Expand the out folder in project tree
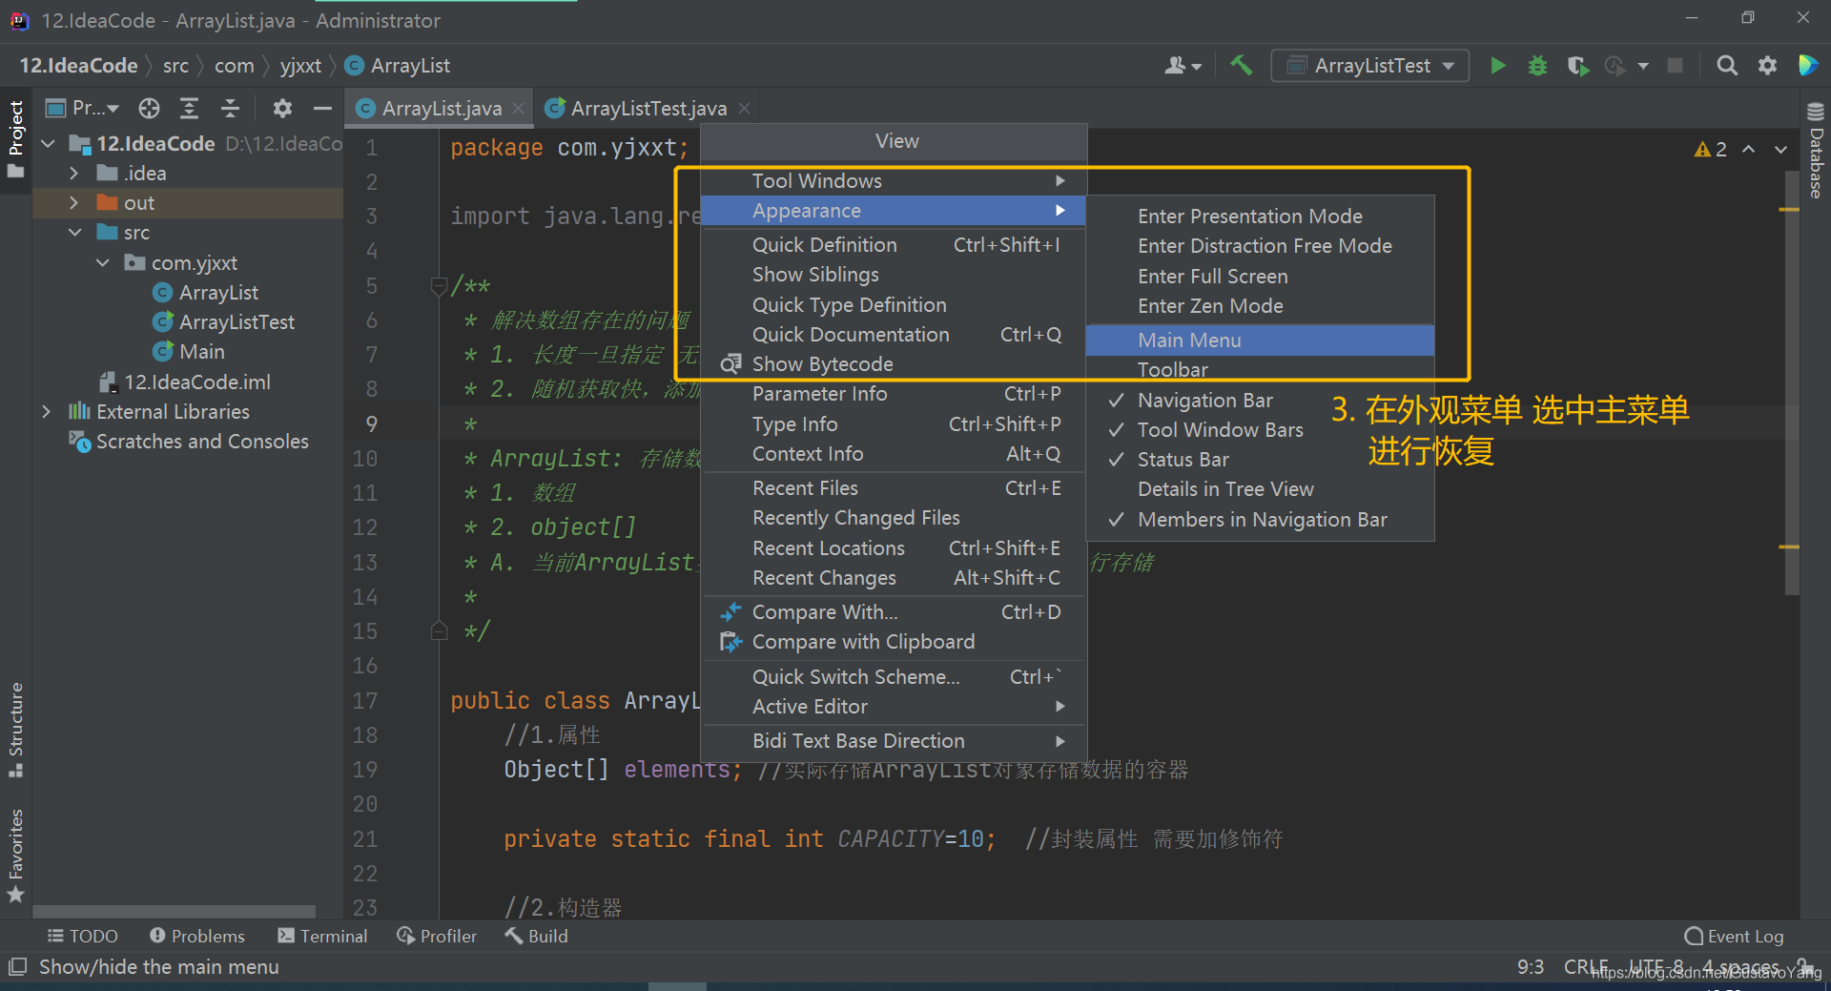Viewport: 1831px width, 991px height. 74,203
